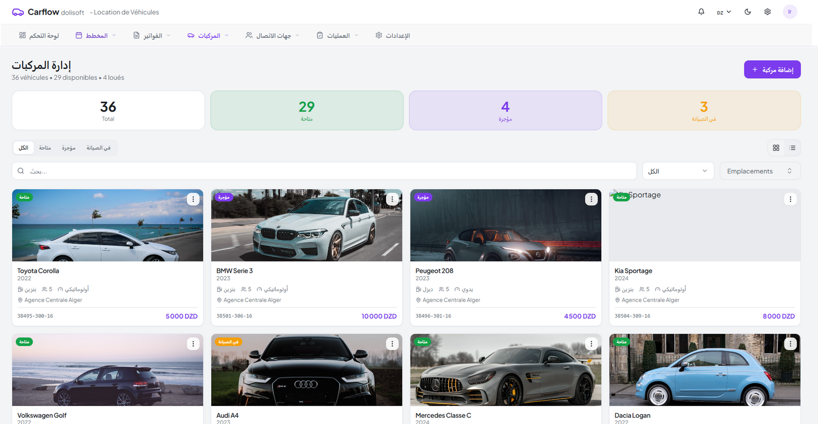This screenshot has height=424, width=818.
Task: Open the three-dot menu on Peugeot 208
Action: [592, 199]
